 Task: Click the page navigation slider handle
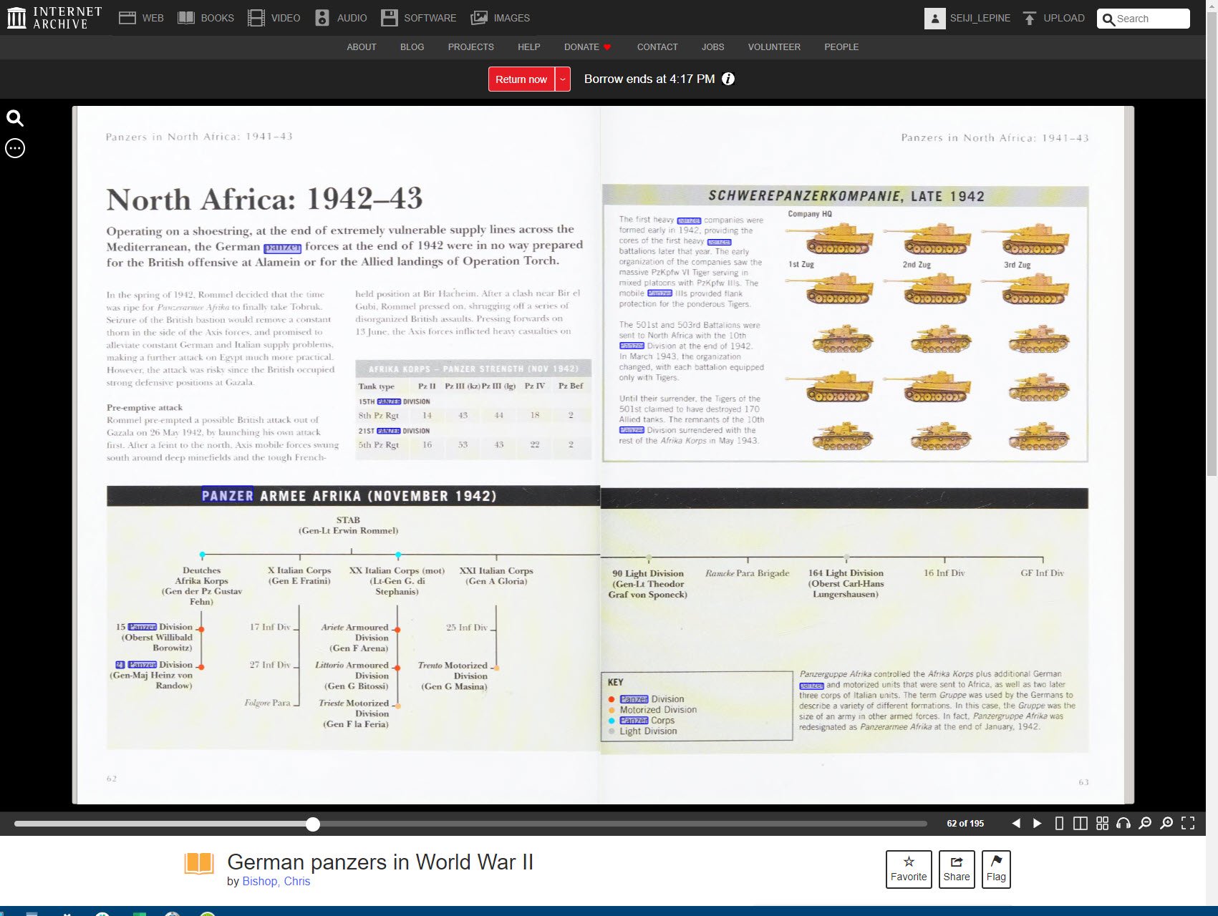[313, 824]
